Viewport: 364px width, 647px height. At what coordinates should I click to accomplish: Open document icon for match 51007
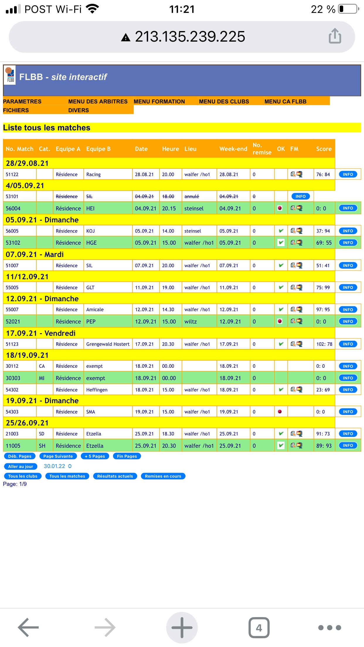coord(293,265)
